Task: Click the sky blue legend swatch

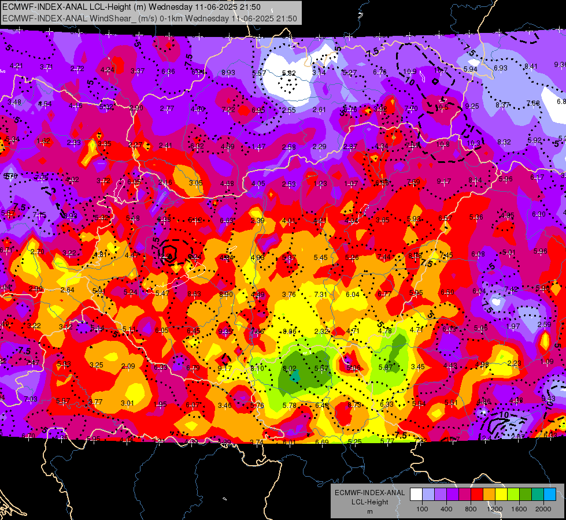Action: 549,495
